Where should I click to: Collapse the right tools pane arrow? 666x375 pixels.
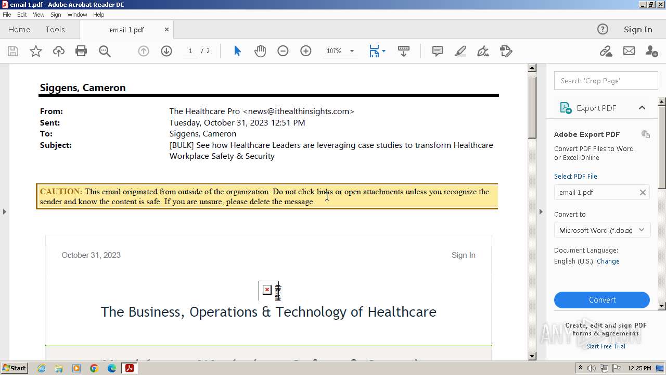coord(541,211)
